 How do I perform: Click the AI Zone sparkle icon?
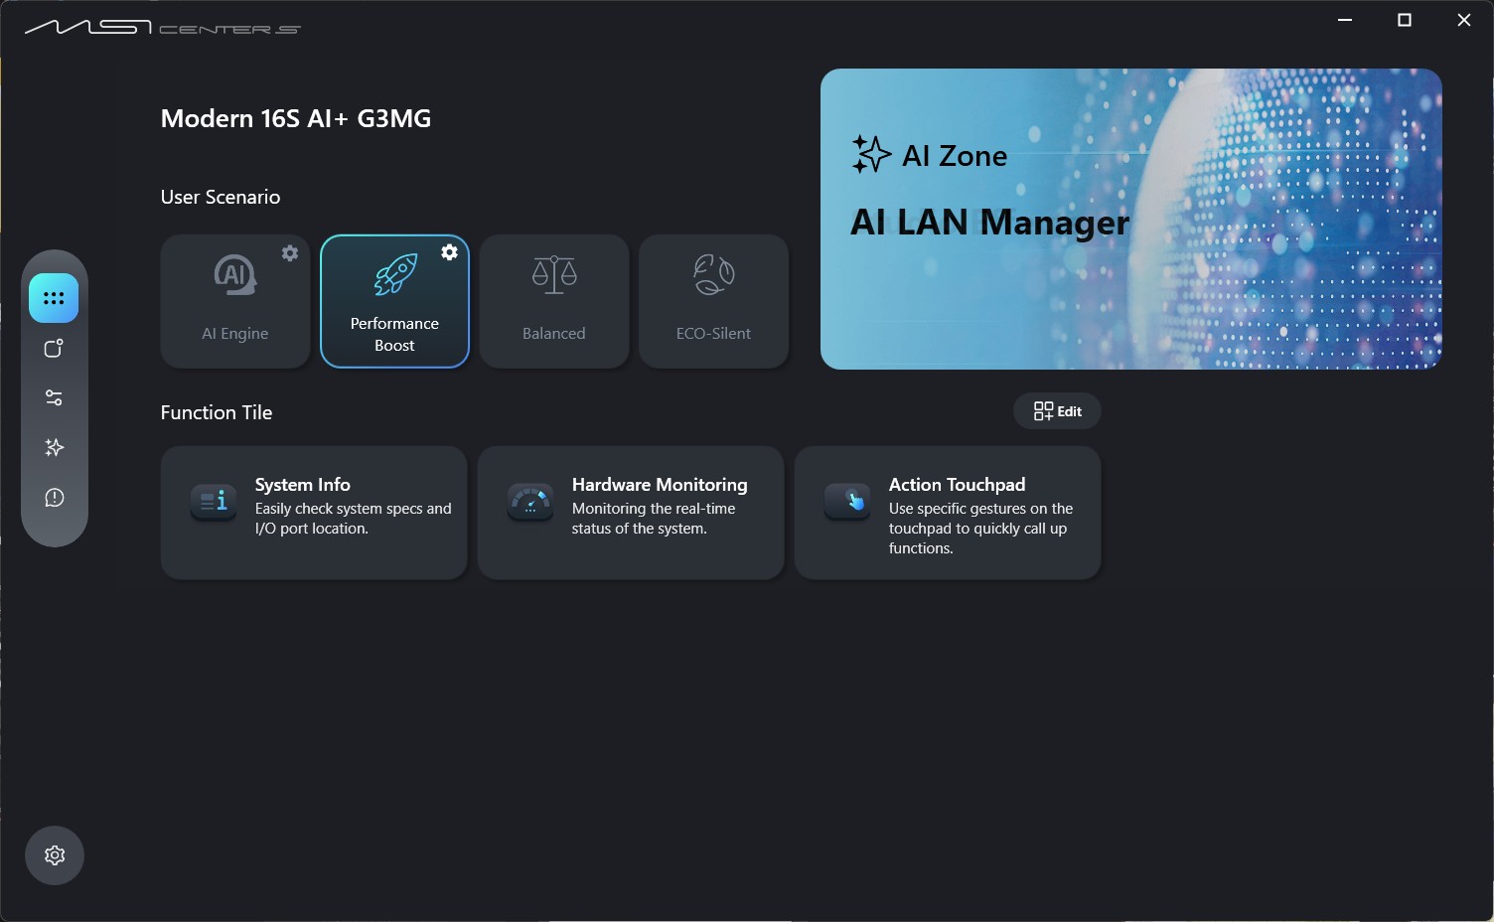tap(871, 154)
